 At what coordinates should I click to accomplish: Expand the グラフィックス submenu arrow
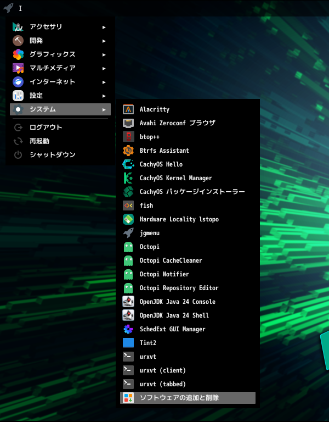104,54
